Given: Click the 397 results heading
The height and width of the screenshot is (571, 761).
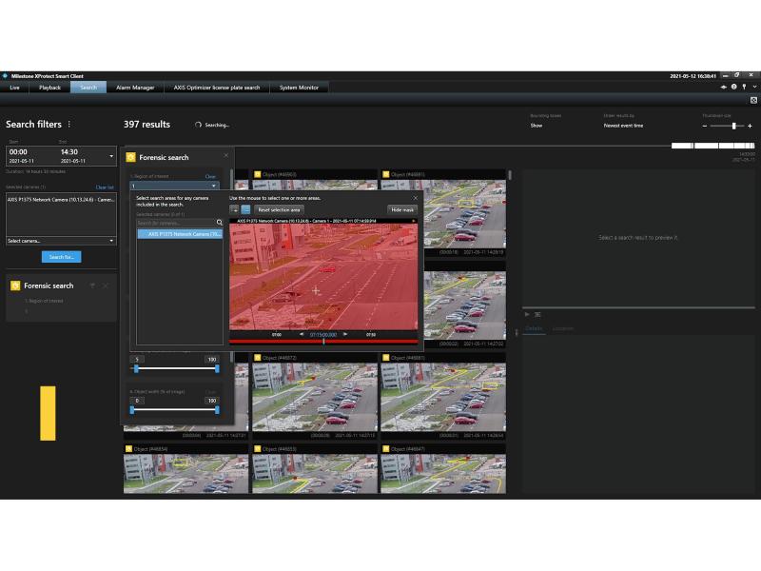Looking at the screenshot, I should click(147, 125).
